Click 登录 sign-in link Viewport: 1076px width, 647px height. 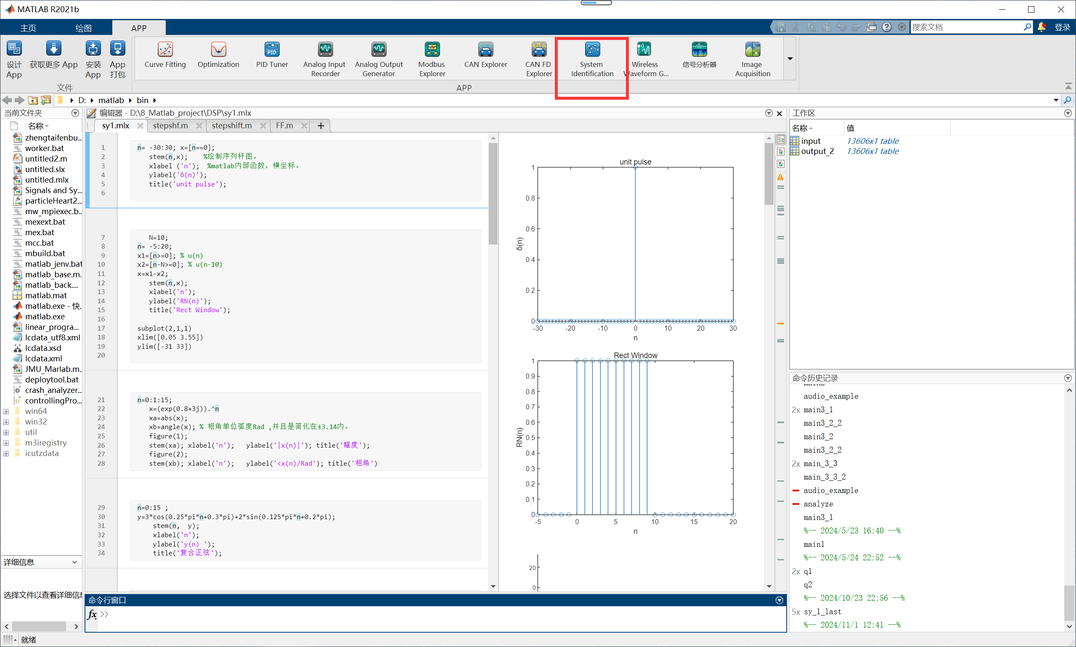1062,27
